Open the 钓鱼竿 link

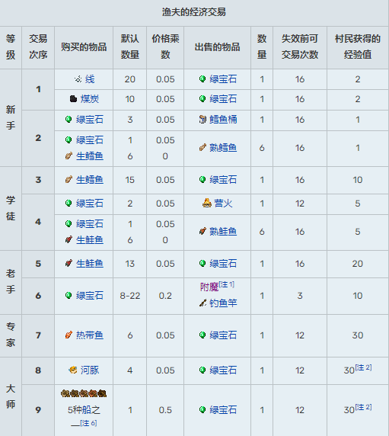pos(223,303)
